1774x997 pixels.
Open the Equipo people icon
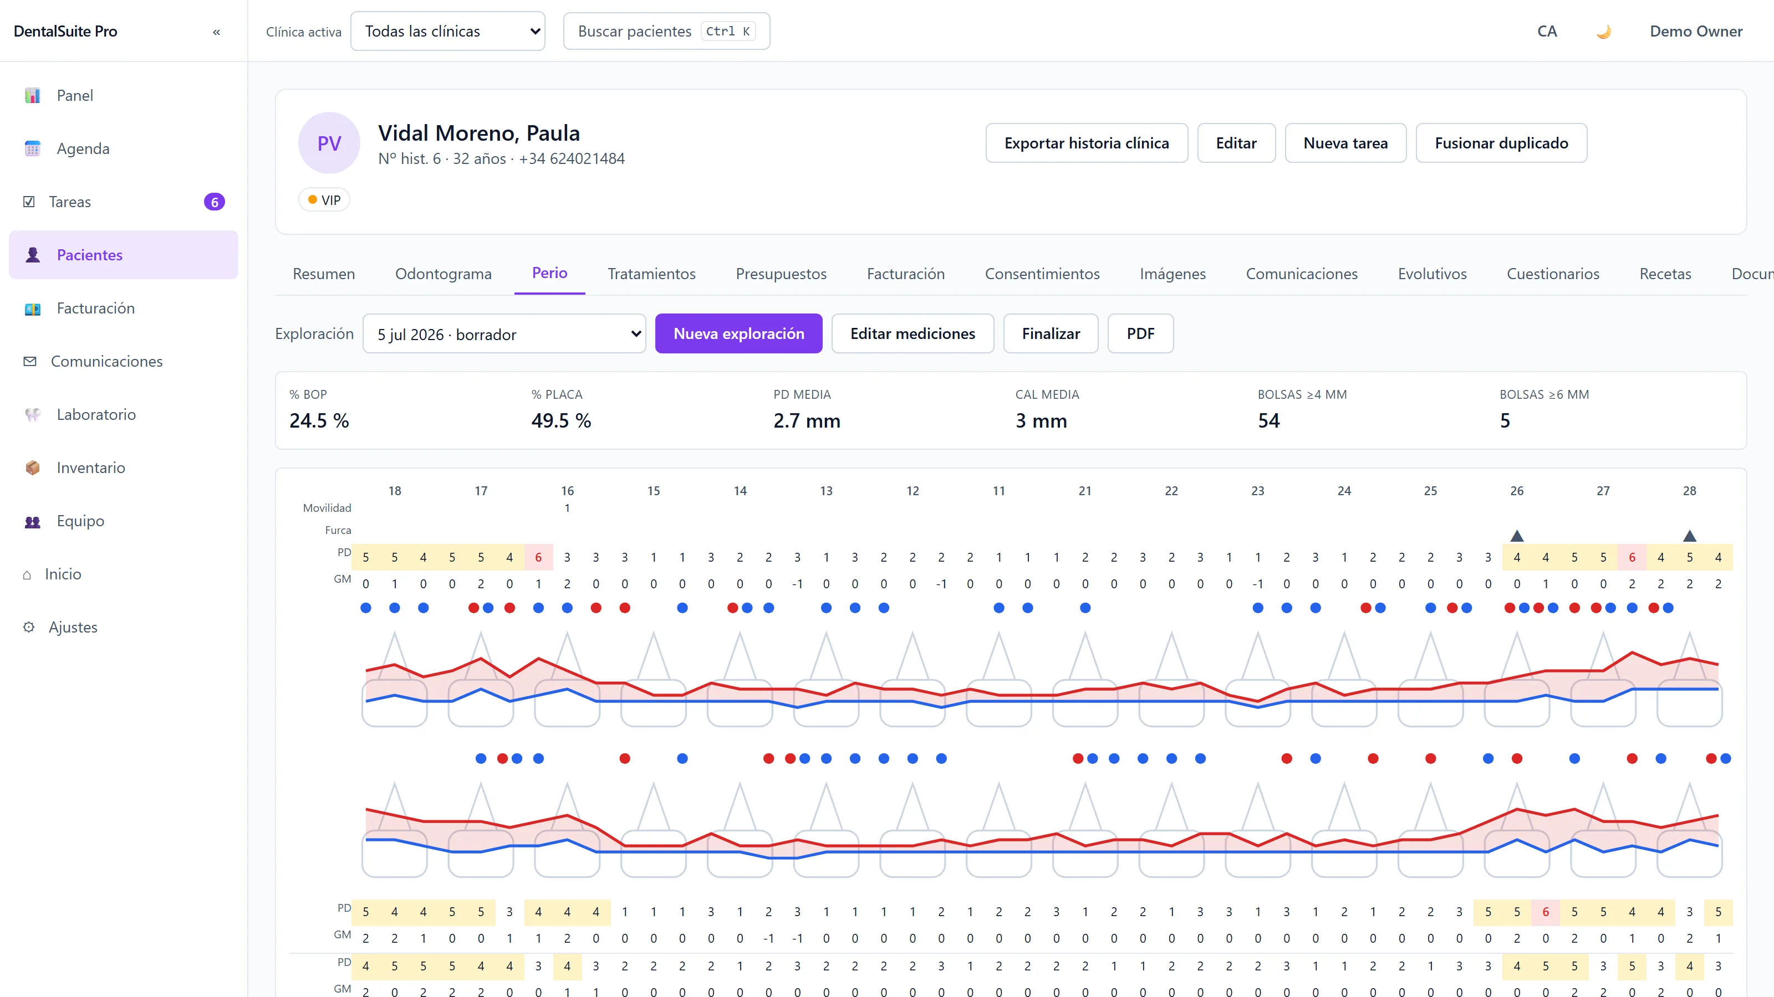pos(32,521)
